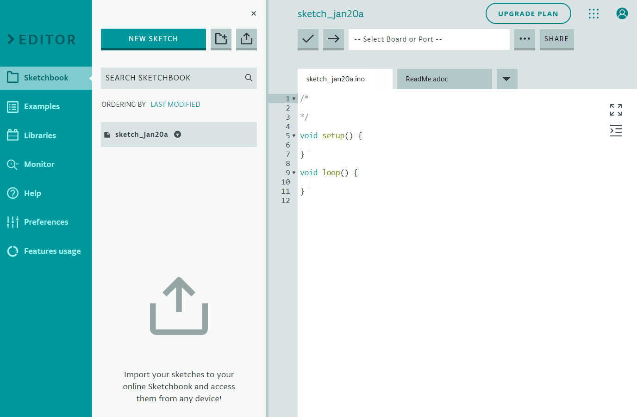Collapse the comment block at line 1
Screen dimensions: 637x417
click(294, 98)
